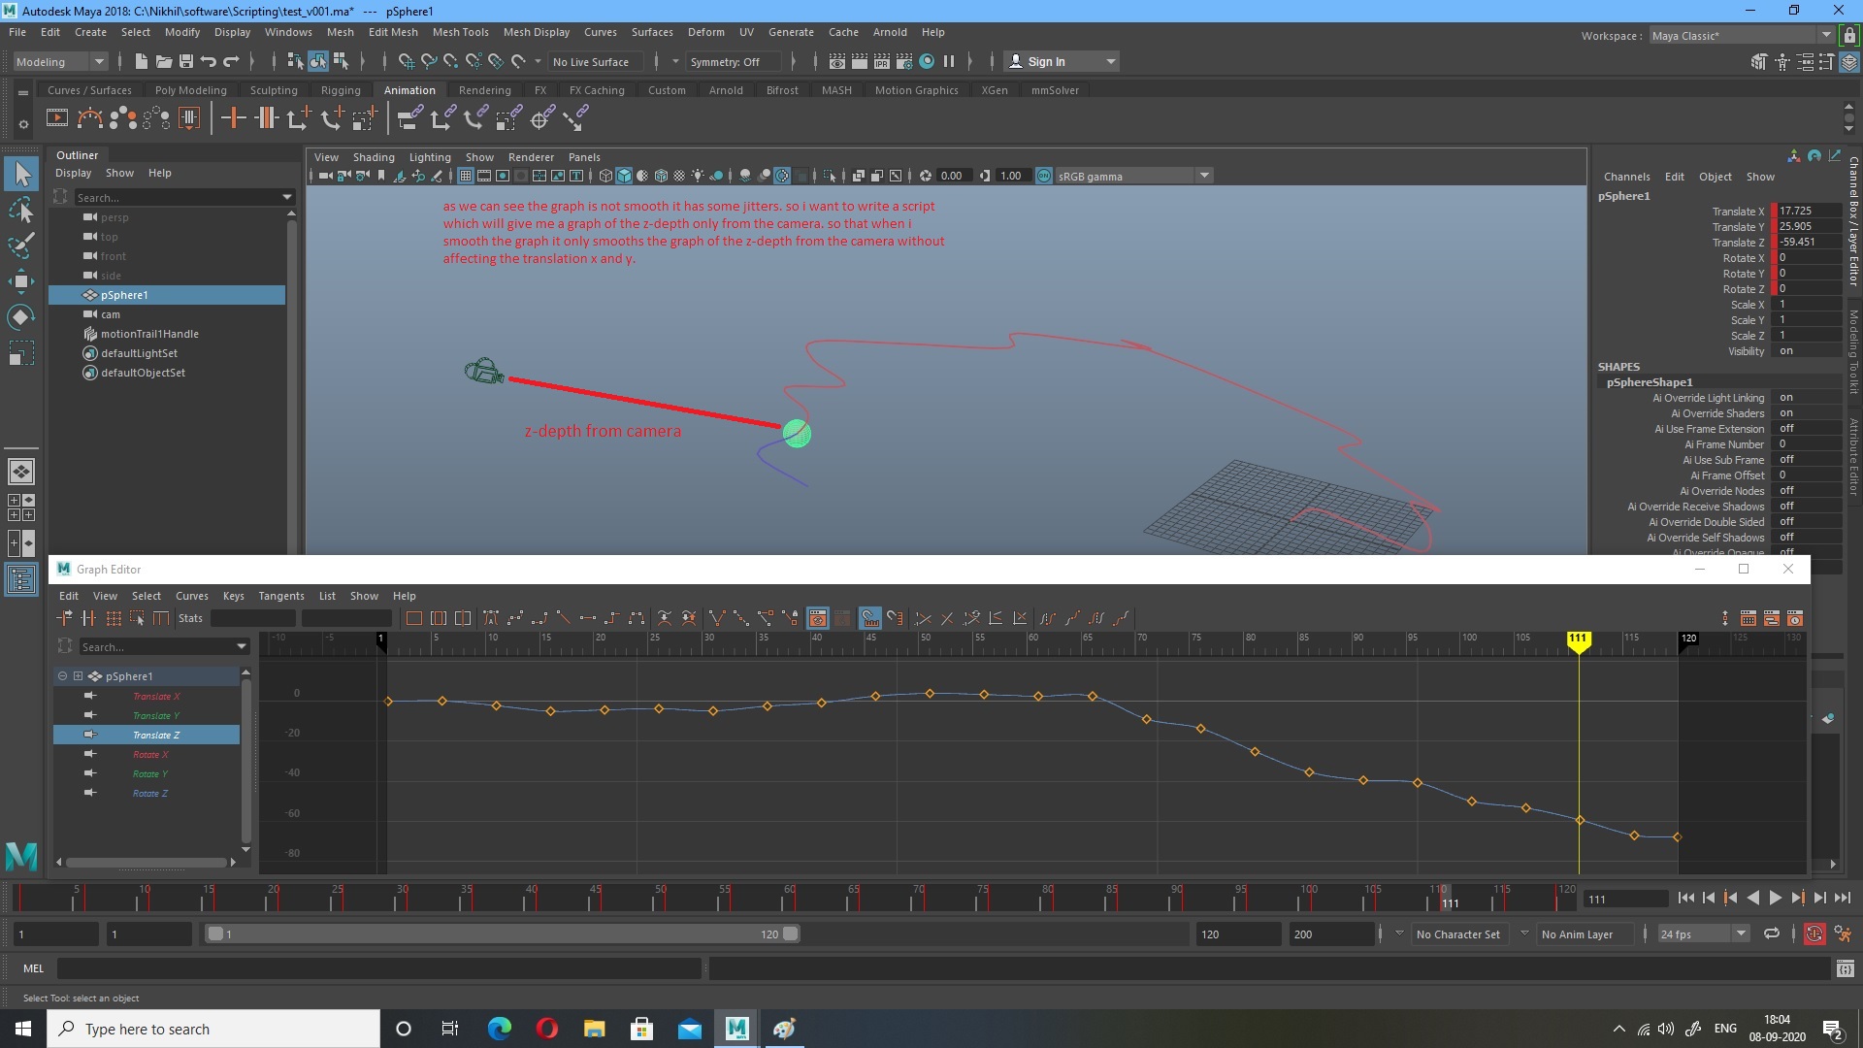Click the Playblast shelf icon
The width and height of the screenshot is (1863, 1048).
57,118
